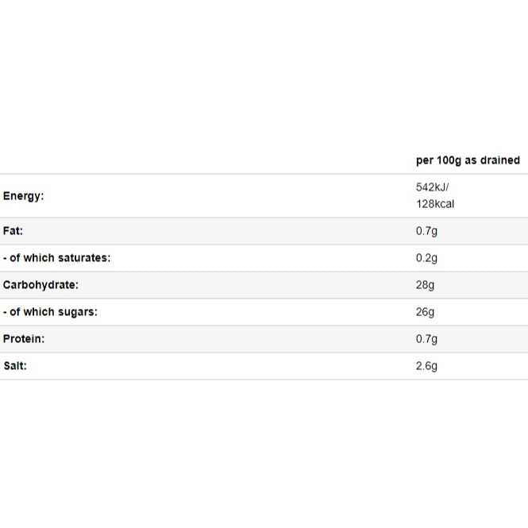This screenshot has width=528, height=528.
Task: Click the empty header cell above Energy
Action: coord(198,160)
